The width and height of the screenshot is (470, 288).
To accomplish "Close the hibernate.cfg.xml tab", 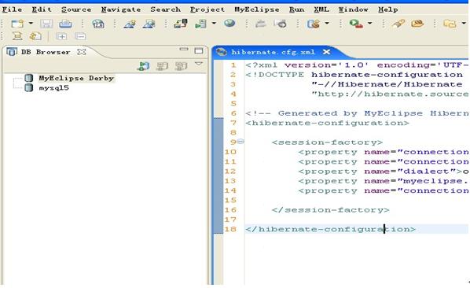I will click(x=326, y=52).
